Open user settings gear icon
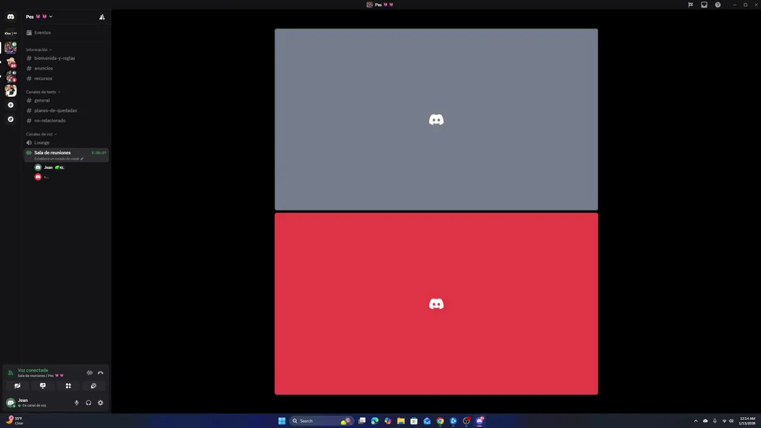 pos(100,403)
